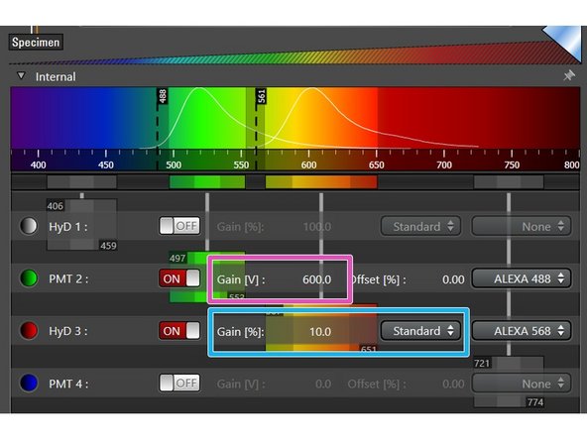Click the 721 range start label for PMT 4
The image size is (587, 440).
(x=482, y=363)
